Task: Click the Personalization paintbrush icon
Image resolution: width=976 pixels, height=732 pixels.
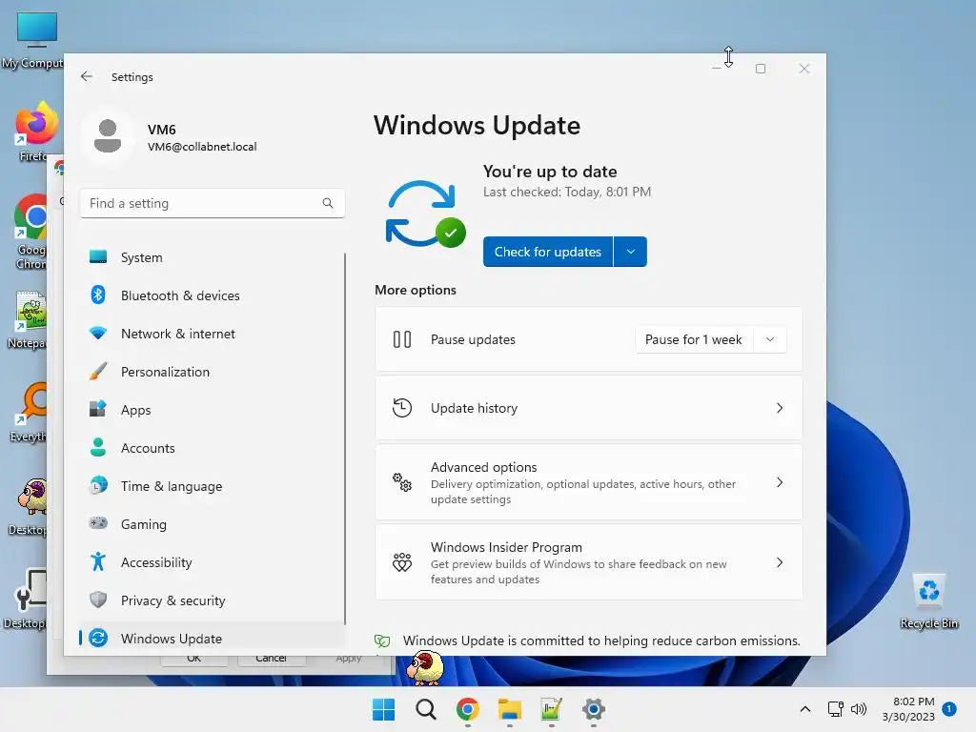Action: [x=98, y=372]
